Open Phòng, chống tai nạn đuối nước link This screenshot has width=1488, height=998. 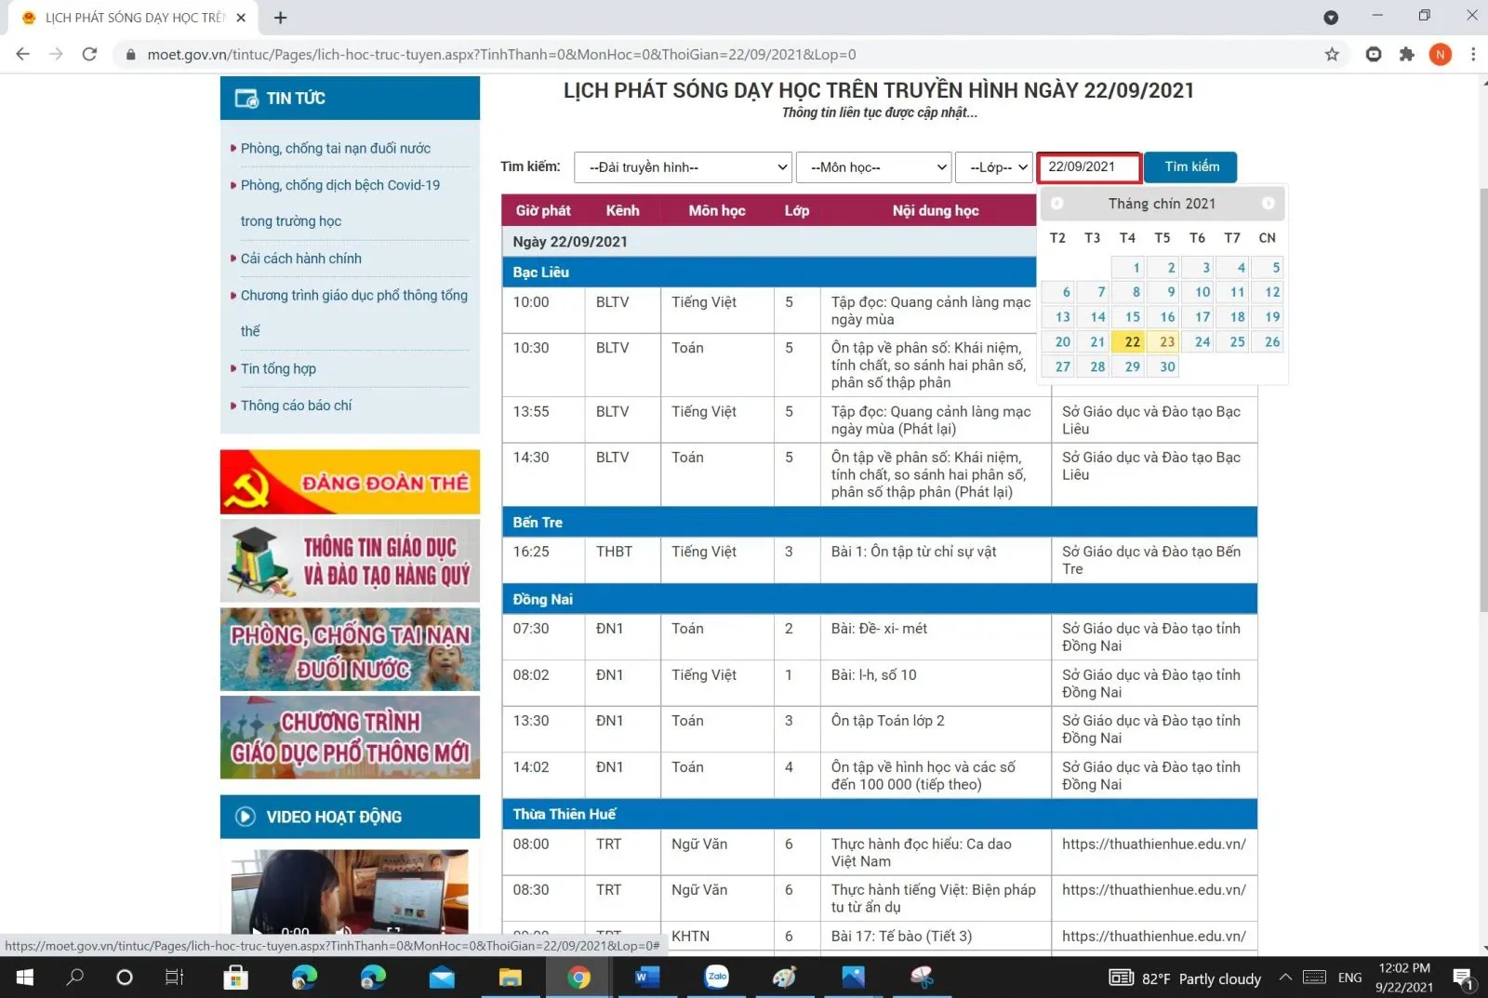335,149
